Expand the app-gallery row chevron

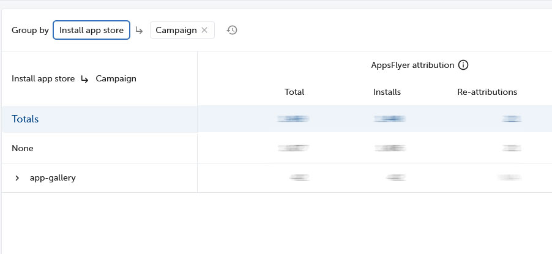(x=17, y=178)
